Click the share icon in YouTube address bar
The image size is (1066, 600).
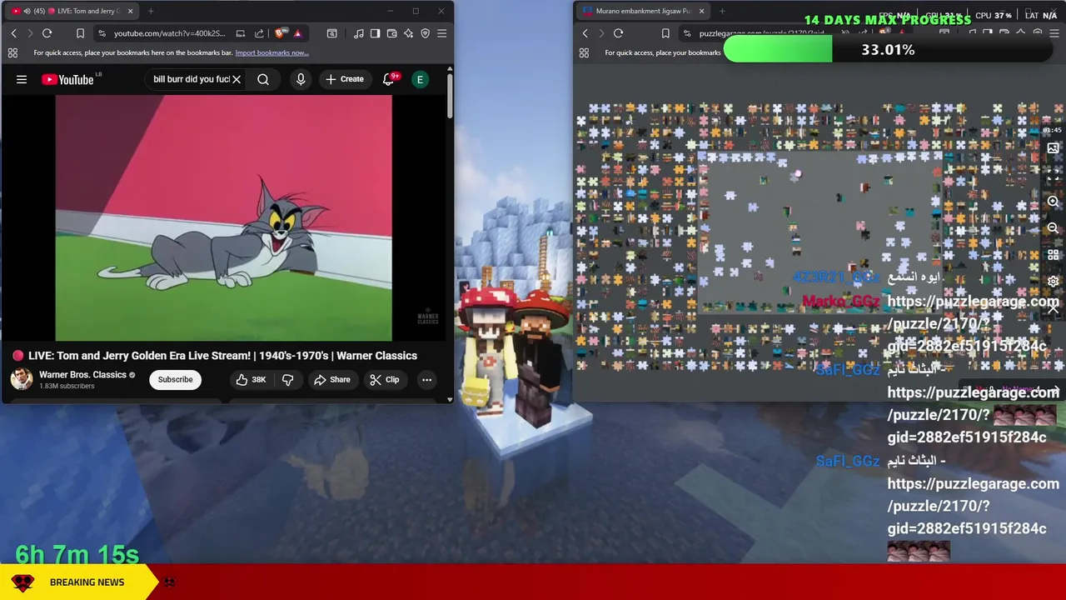click(x=259, y=33)
